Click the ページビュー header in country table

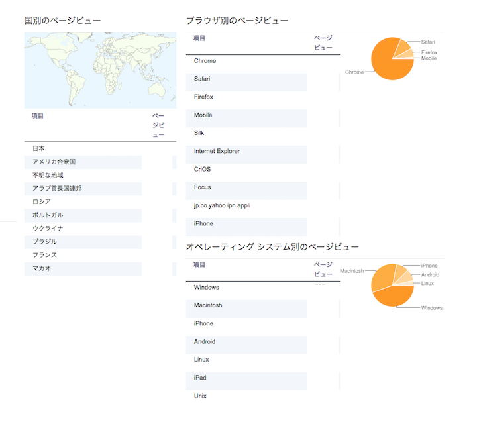158,125
